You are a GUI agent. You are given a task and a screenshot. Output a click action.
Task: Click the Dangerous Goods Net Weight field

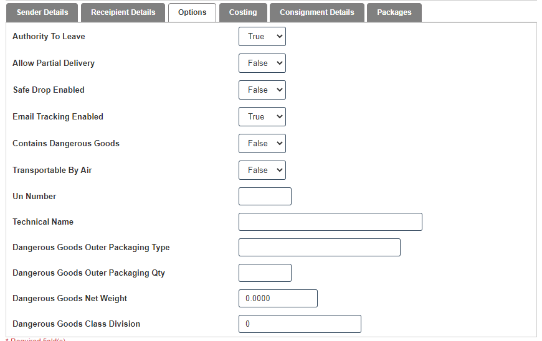pos(278,299)
